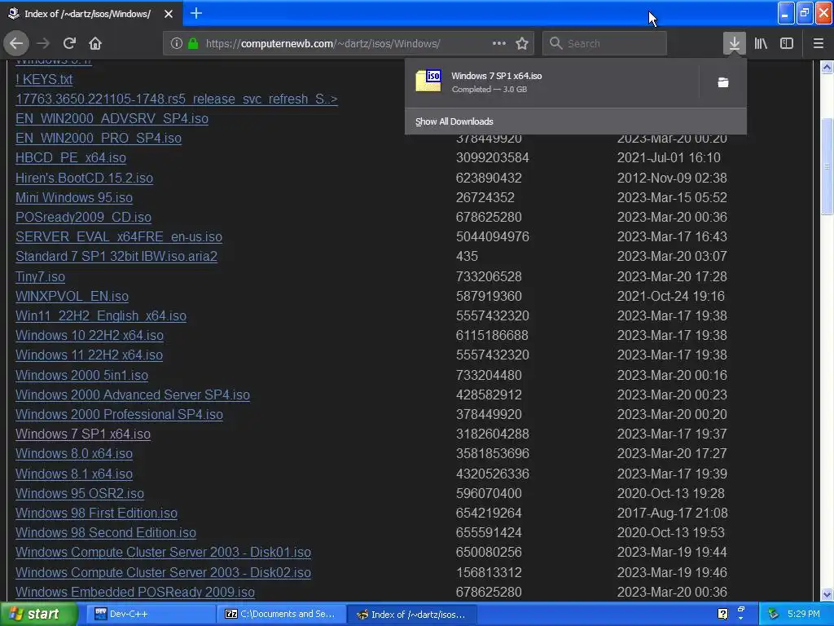Open Windows 98 Second Edition.iso
Screen dimensions: 834x626
coord(106,532)
